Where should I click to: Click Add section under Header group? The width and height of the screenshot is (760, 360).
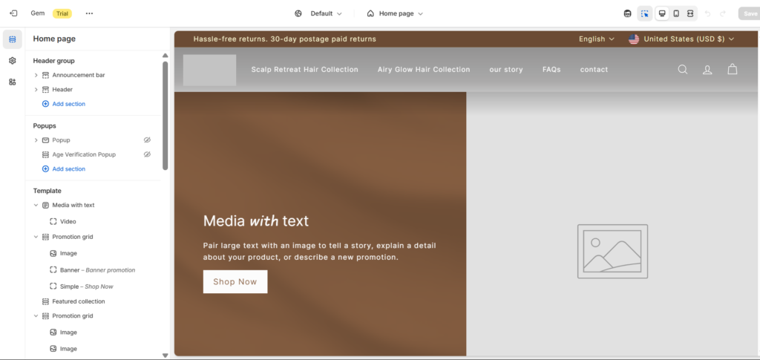pyautogui.click(x=68, y=104)
